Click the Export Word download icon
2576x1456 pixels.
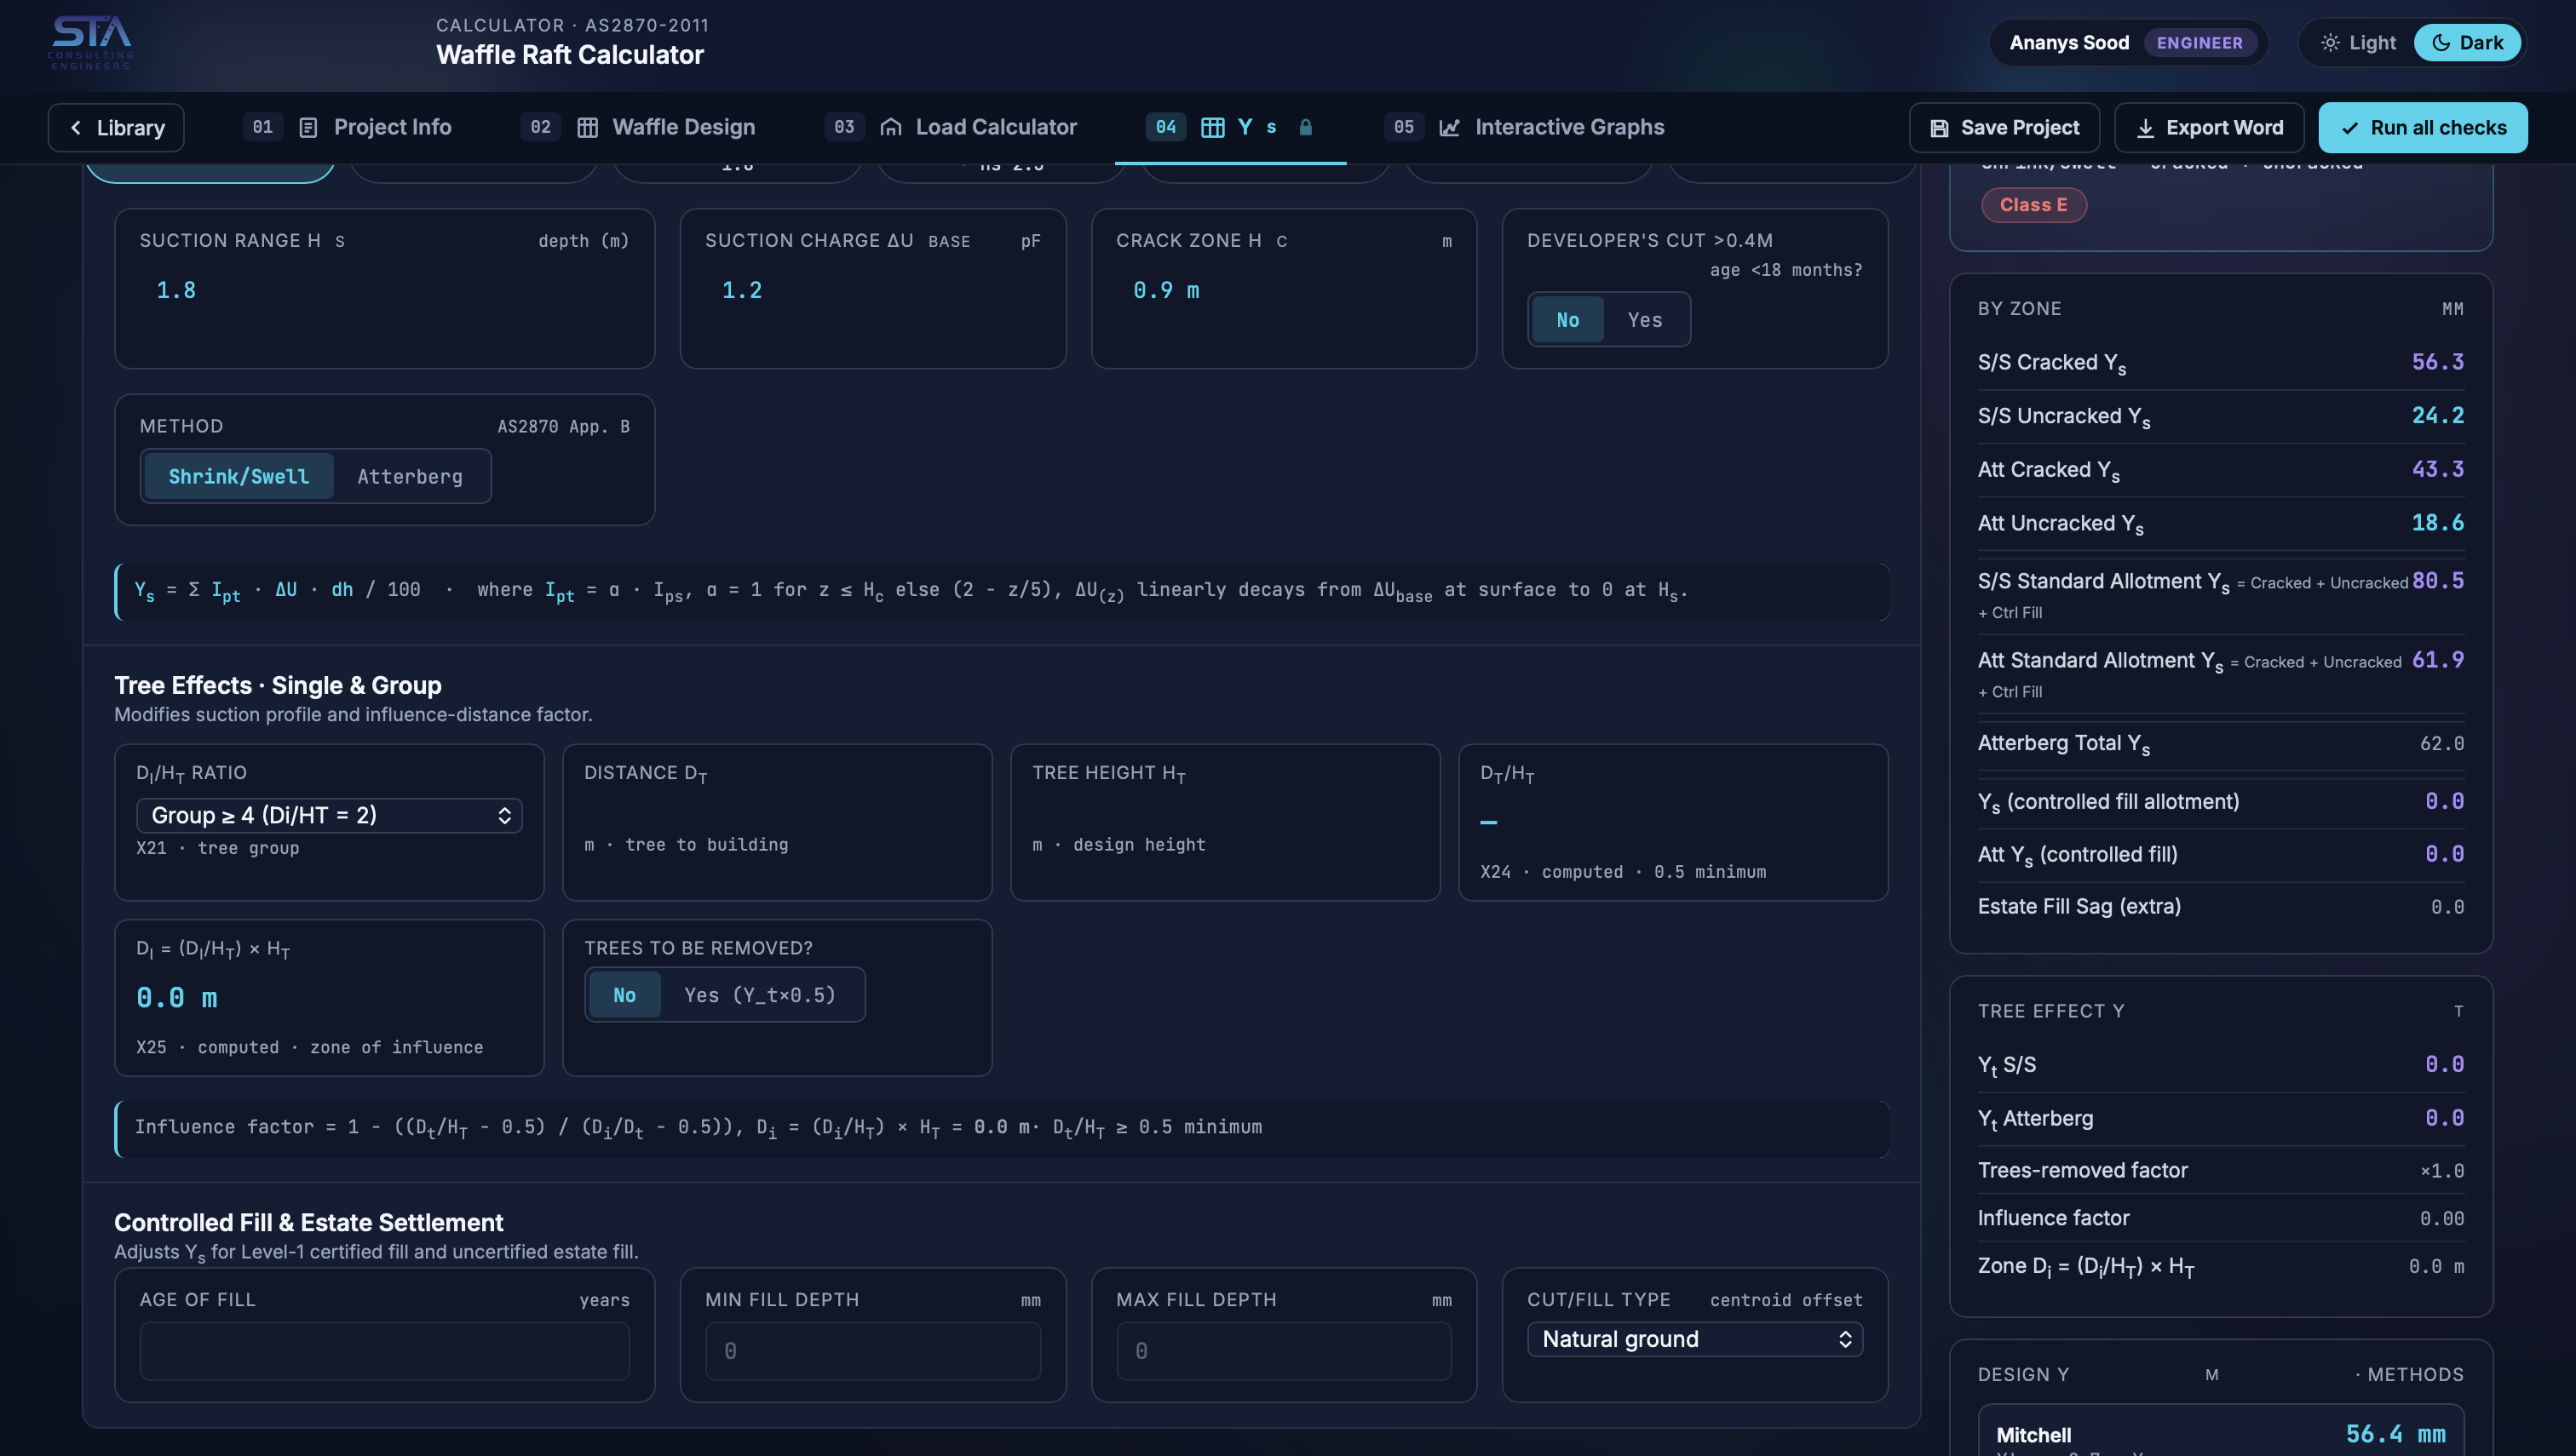click(x=2145, y=128)
